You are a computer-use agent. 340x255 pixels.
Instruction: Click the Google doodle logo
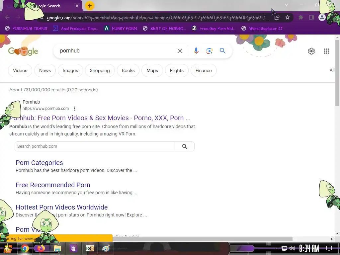tap(23, 51)
